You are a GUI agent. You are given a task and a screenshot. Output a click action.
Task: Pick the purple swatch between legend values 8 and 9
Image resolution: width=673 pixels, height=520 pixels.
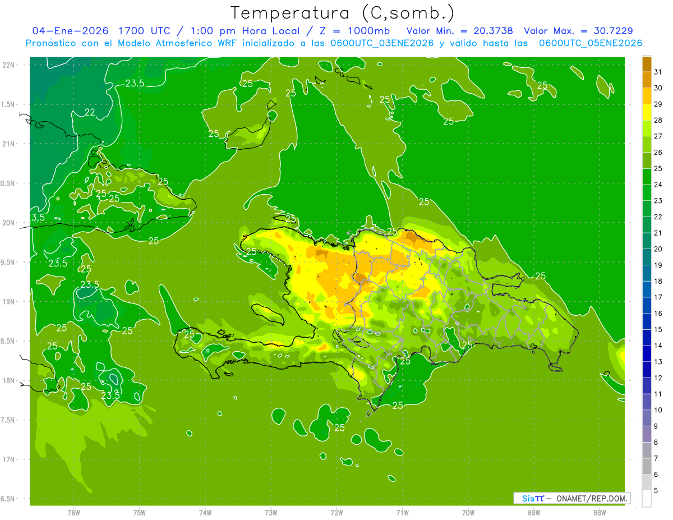click(647, 434)
